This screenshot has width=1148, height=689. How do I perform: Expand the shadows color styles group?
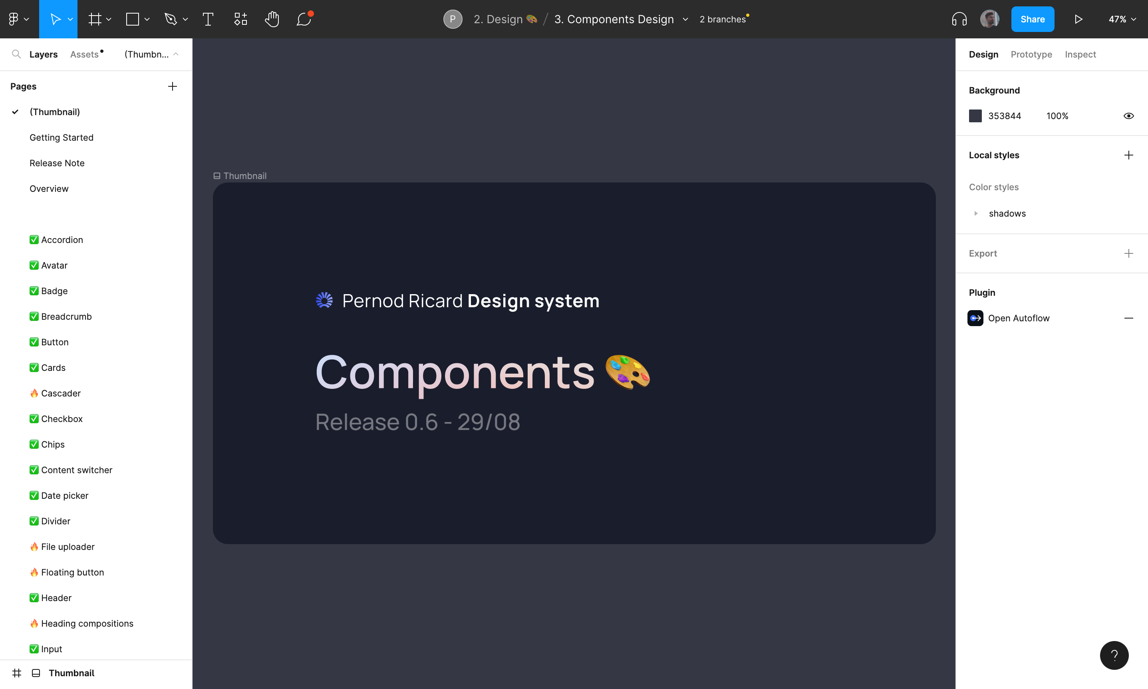976,213
